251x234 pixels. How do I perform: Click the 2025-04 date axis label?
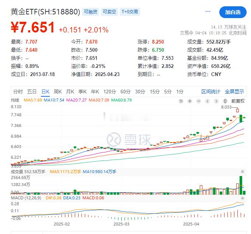coord(191,224)
